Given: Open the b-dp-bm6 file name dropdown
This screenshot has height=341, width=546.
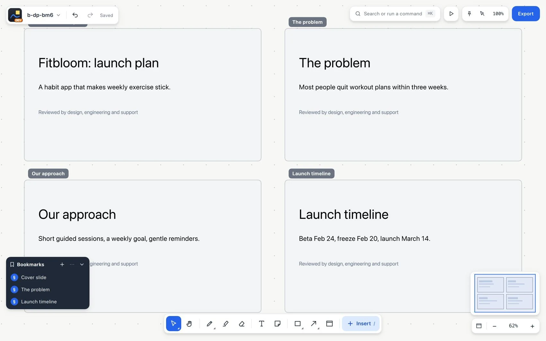Looking at the screenshot, I should click(44, 15).
